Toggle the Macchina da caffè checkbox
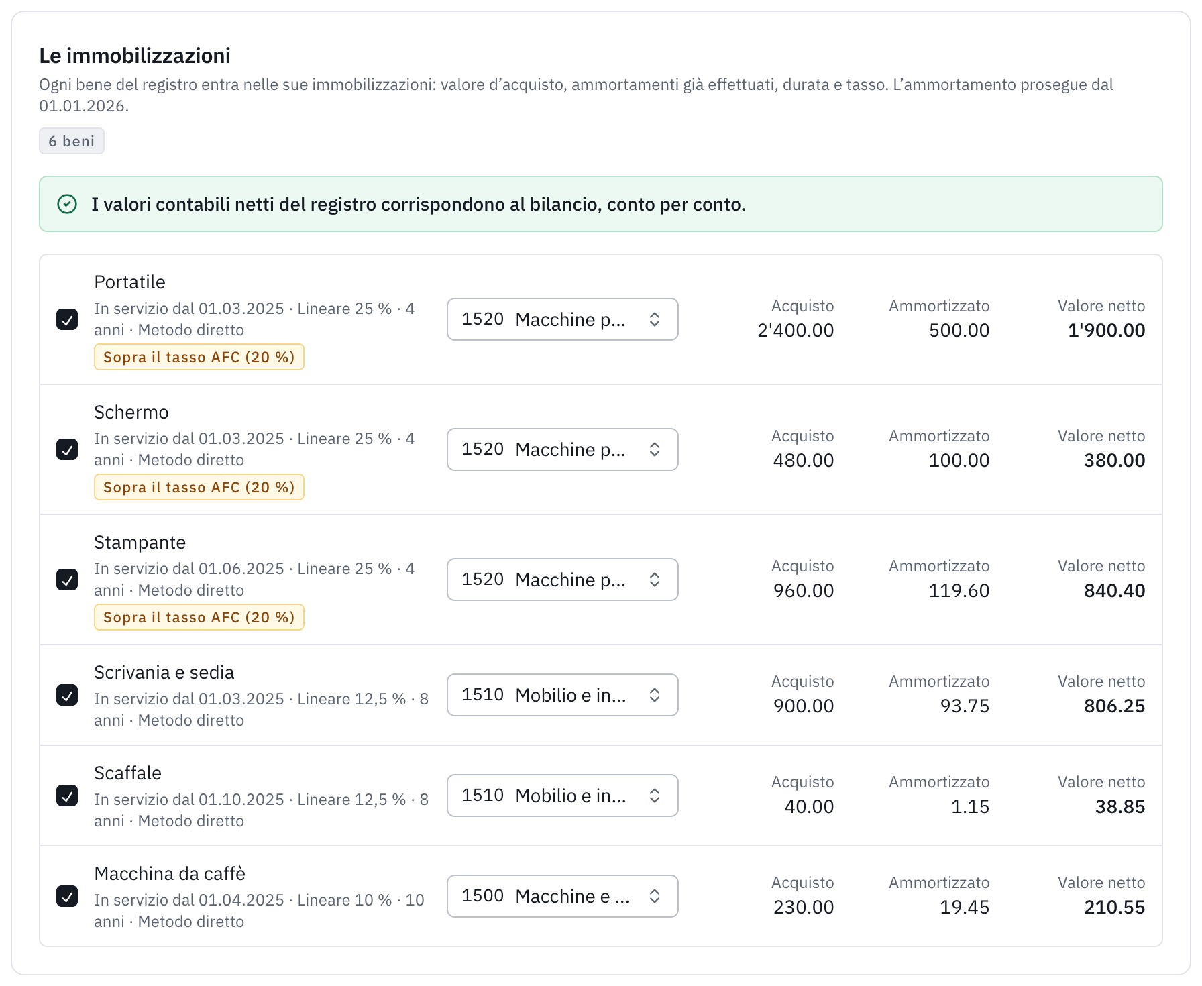Viewport: 1202px width, 986px height. point(67,896)
